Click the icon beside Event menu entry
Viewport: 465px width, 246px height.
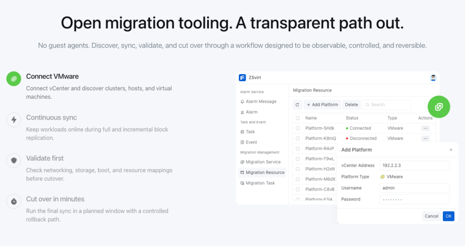[x=242, y=142]
